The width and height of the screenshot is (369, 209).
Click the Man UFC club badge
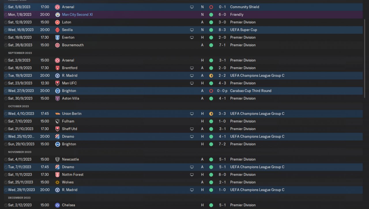pyautogui.click(x=57, y=83)
